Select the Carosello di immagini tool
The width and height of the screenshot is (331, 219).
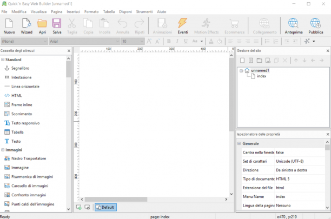pos(27,186)
